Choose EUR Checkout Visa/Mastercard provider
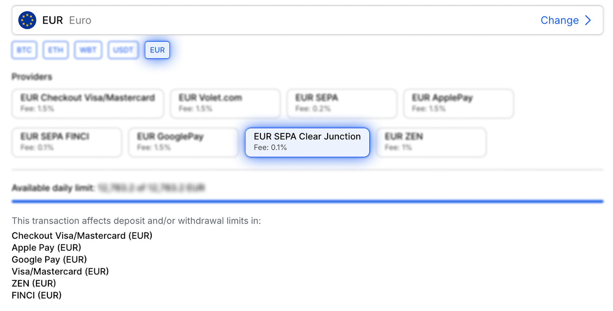The width and height of the screenshot is (613, 311). click(x=88, y=103)
